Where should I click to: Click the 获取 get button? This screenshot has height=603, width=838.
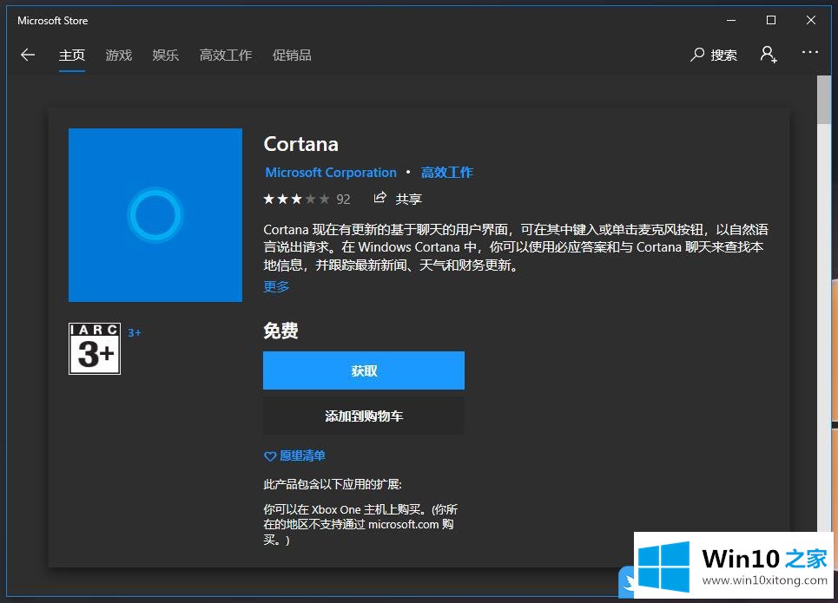pyautogui.click(x=363, y=370)
